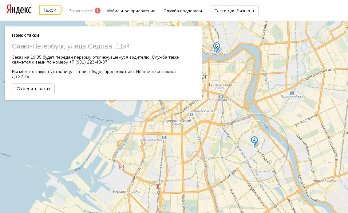Open Служба поддержки link
Screen dimensions: 348x213
point(183,11)
